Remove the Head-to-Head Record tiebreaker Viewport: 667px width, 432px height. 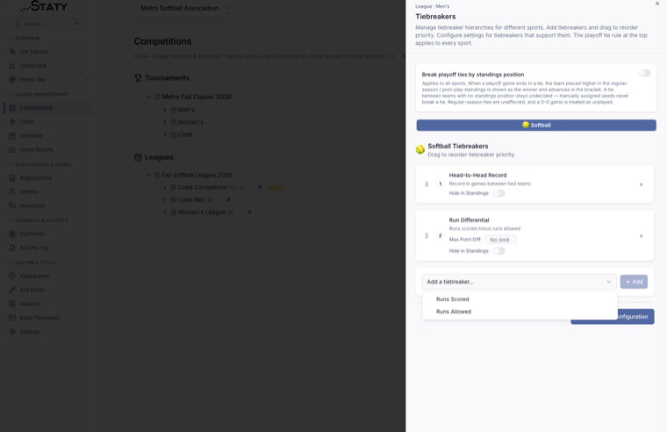pos(641,184)
